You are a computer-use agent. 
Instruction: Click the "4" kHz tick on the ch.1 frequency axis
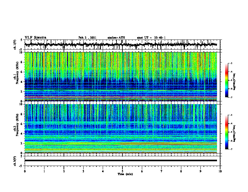[x=22, y=82]
